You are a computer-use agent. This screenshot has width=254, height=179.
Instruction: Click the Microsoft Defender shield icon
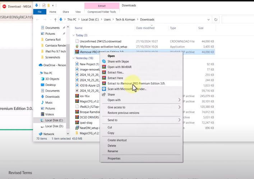coord(104,89)
